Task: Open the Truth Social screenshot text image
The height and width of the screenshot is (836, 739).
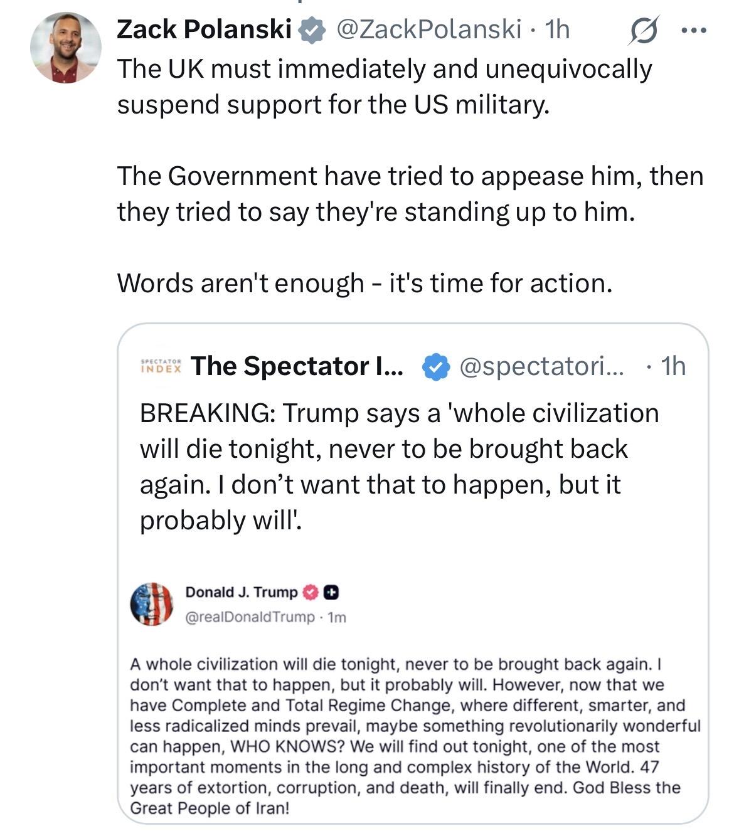Action: 414,735
